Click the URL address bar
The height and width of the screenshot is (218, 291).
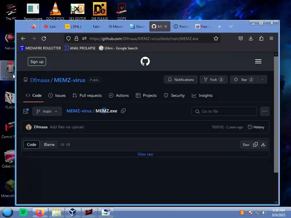click(144, 39)
